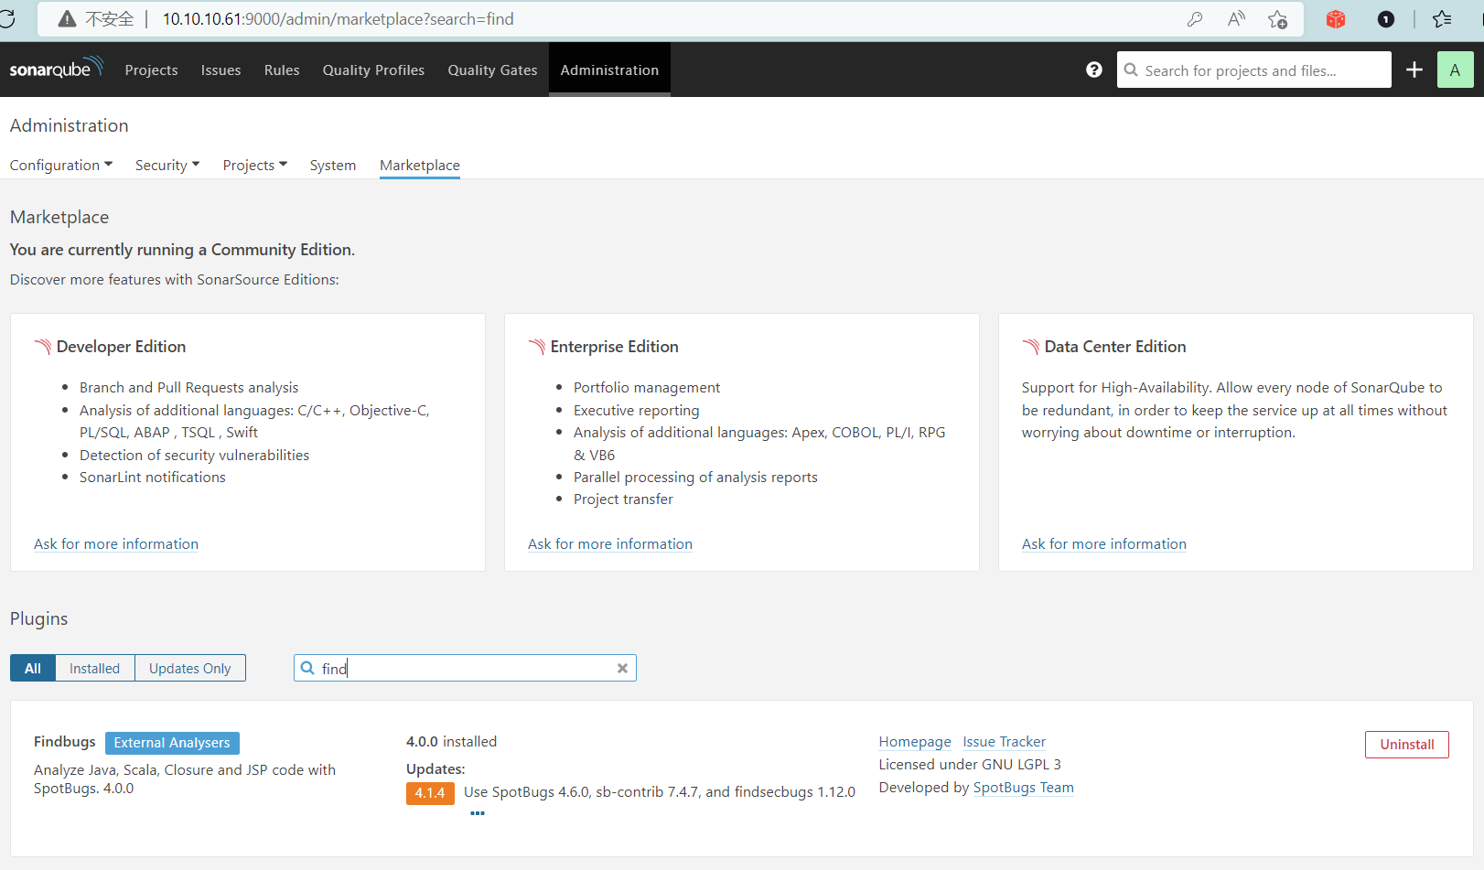Expand the Security dropdown
1484x870 pixels.
pyautogui.click(x=167, y=165)
